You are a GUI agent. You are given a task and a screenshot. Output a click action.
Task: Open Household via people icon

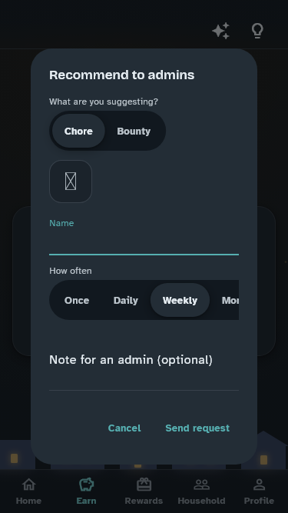point(201,485)
